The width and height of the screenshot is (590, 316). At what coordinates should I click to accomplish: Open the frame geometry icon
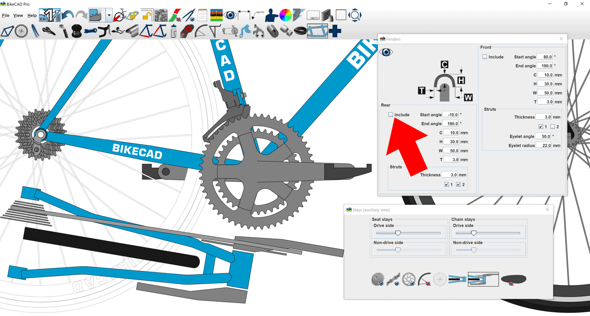pos(7,31)
